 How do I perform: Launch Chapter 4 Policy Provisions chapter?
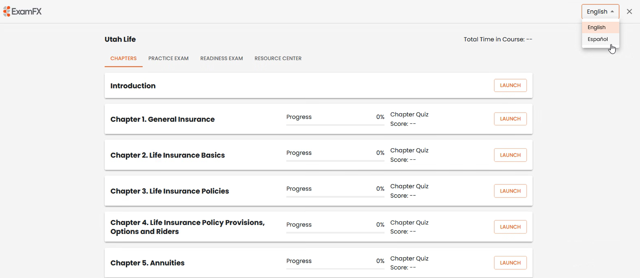(x=510, y=227)
